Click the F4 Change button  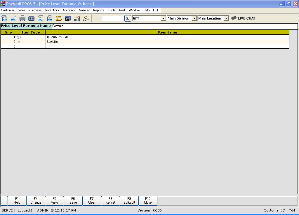pyautogui.click(x=36, y=201)
